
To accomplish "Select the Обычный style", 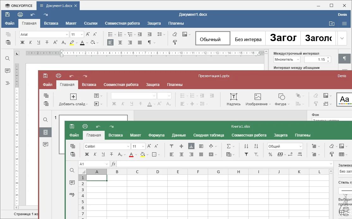I will (x=213, y=38).
